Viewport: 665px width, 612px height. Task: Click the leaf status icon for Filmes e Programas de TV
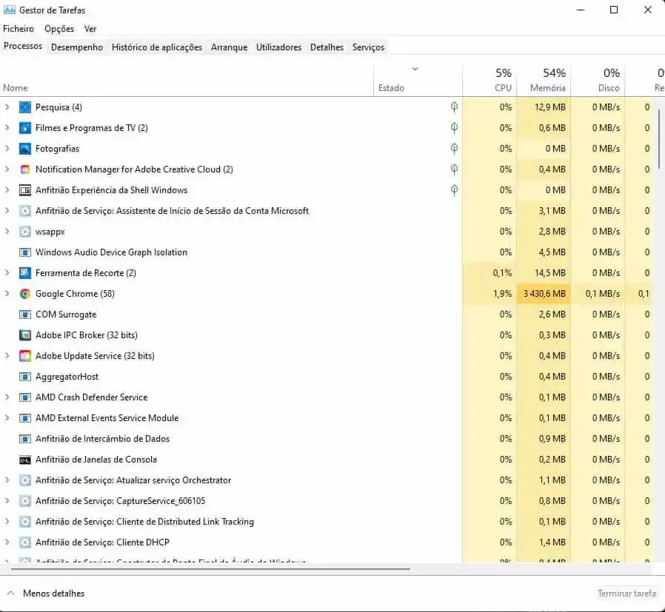coord(454,128)
